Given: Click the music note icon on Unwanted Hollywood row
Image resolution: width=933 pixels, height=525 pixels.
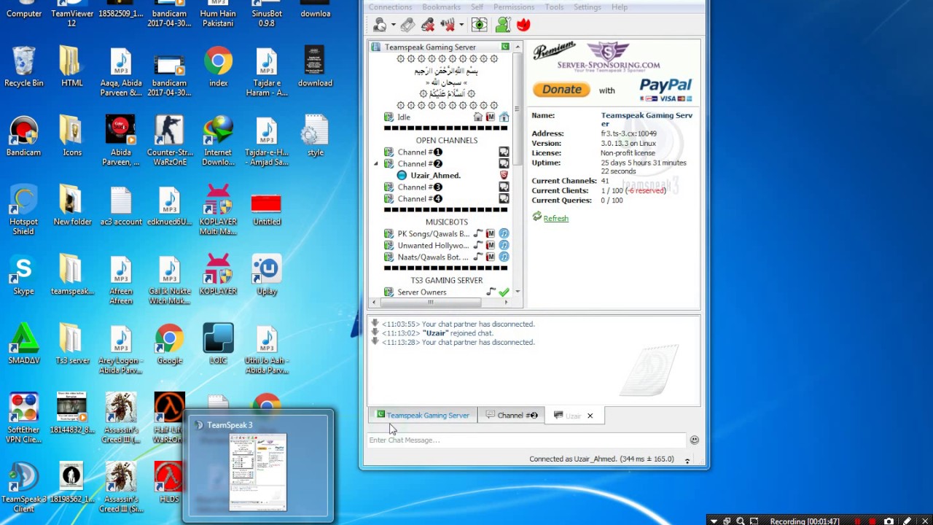Looking at the screenshot, I should [x=478, y=245].
